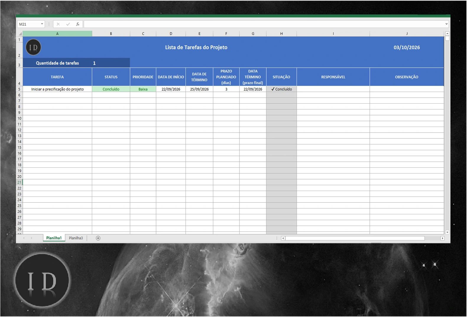
Task: Click the formula bar input field
Action: [x=264, y=24]
